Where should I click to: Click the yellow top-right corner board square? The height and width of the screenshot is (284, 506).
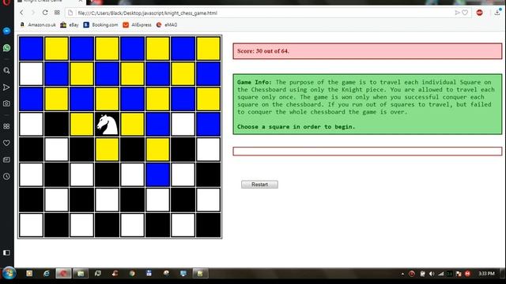click(208, 48)
